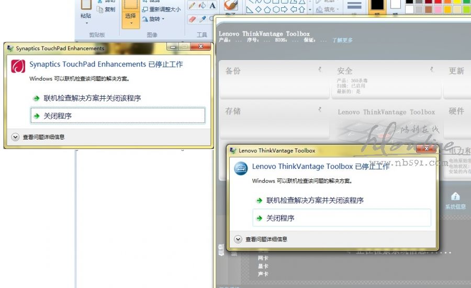Expand problem details in ThinkVantage dialog
Screen dimensions: 471x288
[238, 239]
